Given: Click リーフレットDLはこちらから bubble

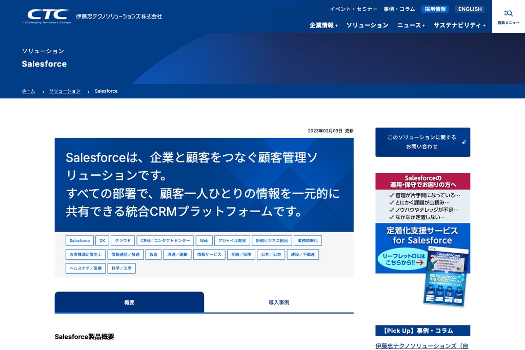Looking at the screenshot, I should pyautogui.click(x=403, y=259).
